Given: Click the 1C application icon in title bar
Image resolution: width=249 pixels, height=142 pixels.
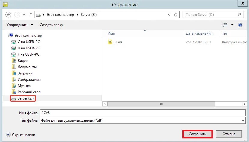Looking at the screenshot, I should (5, 4).
